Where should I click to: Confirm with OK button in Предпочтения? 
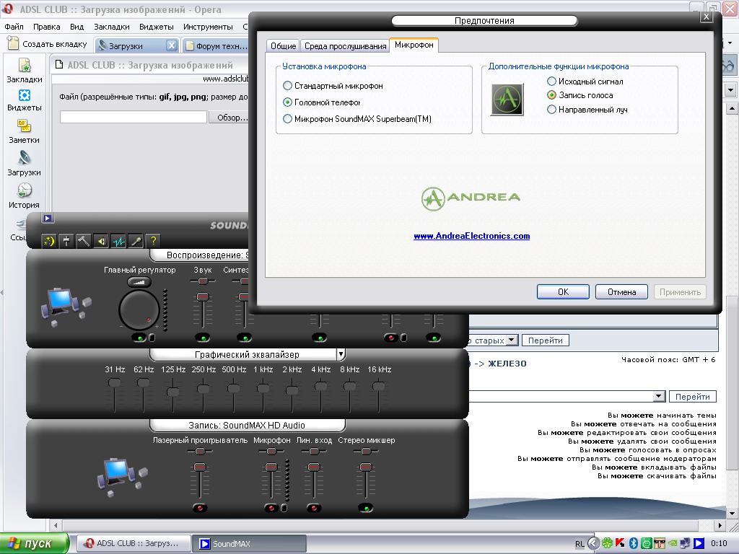pos(563,292)
